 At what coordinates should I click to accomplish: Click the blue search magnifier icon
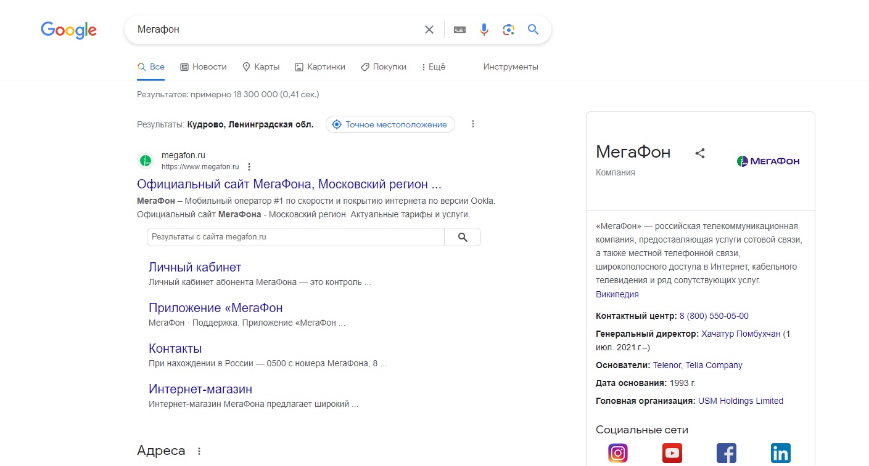[533, 30]
